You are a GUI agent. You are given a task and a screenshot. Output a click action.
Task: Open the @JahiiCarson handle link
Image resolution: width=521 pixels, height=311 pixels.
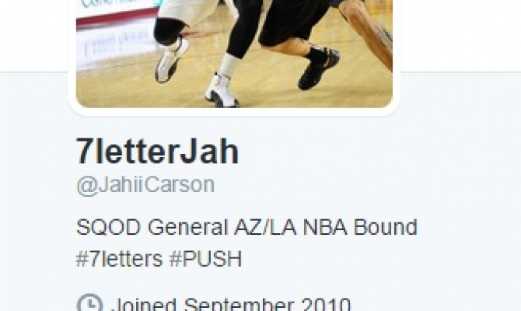pos(145,185)
